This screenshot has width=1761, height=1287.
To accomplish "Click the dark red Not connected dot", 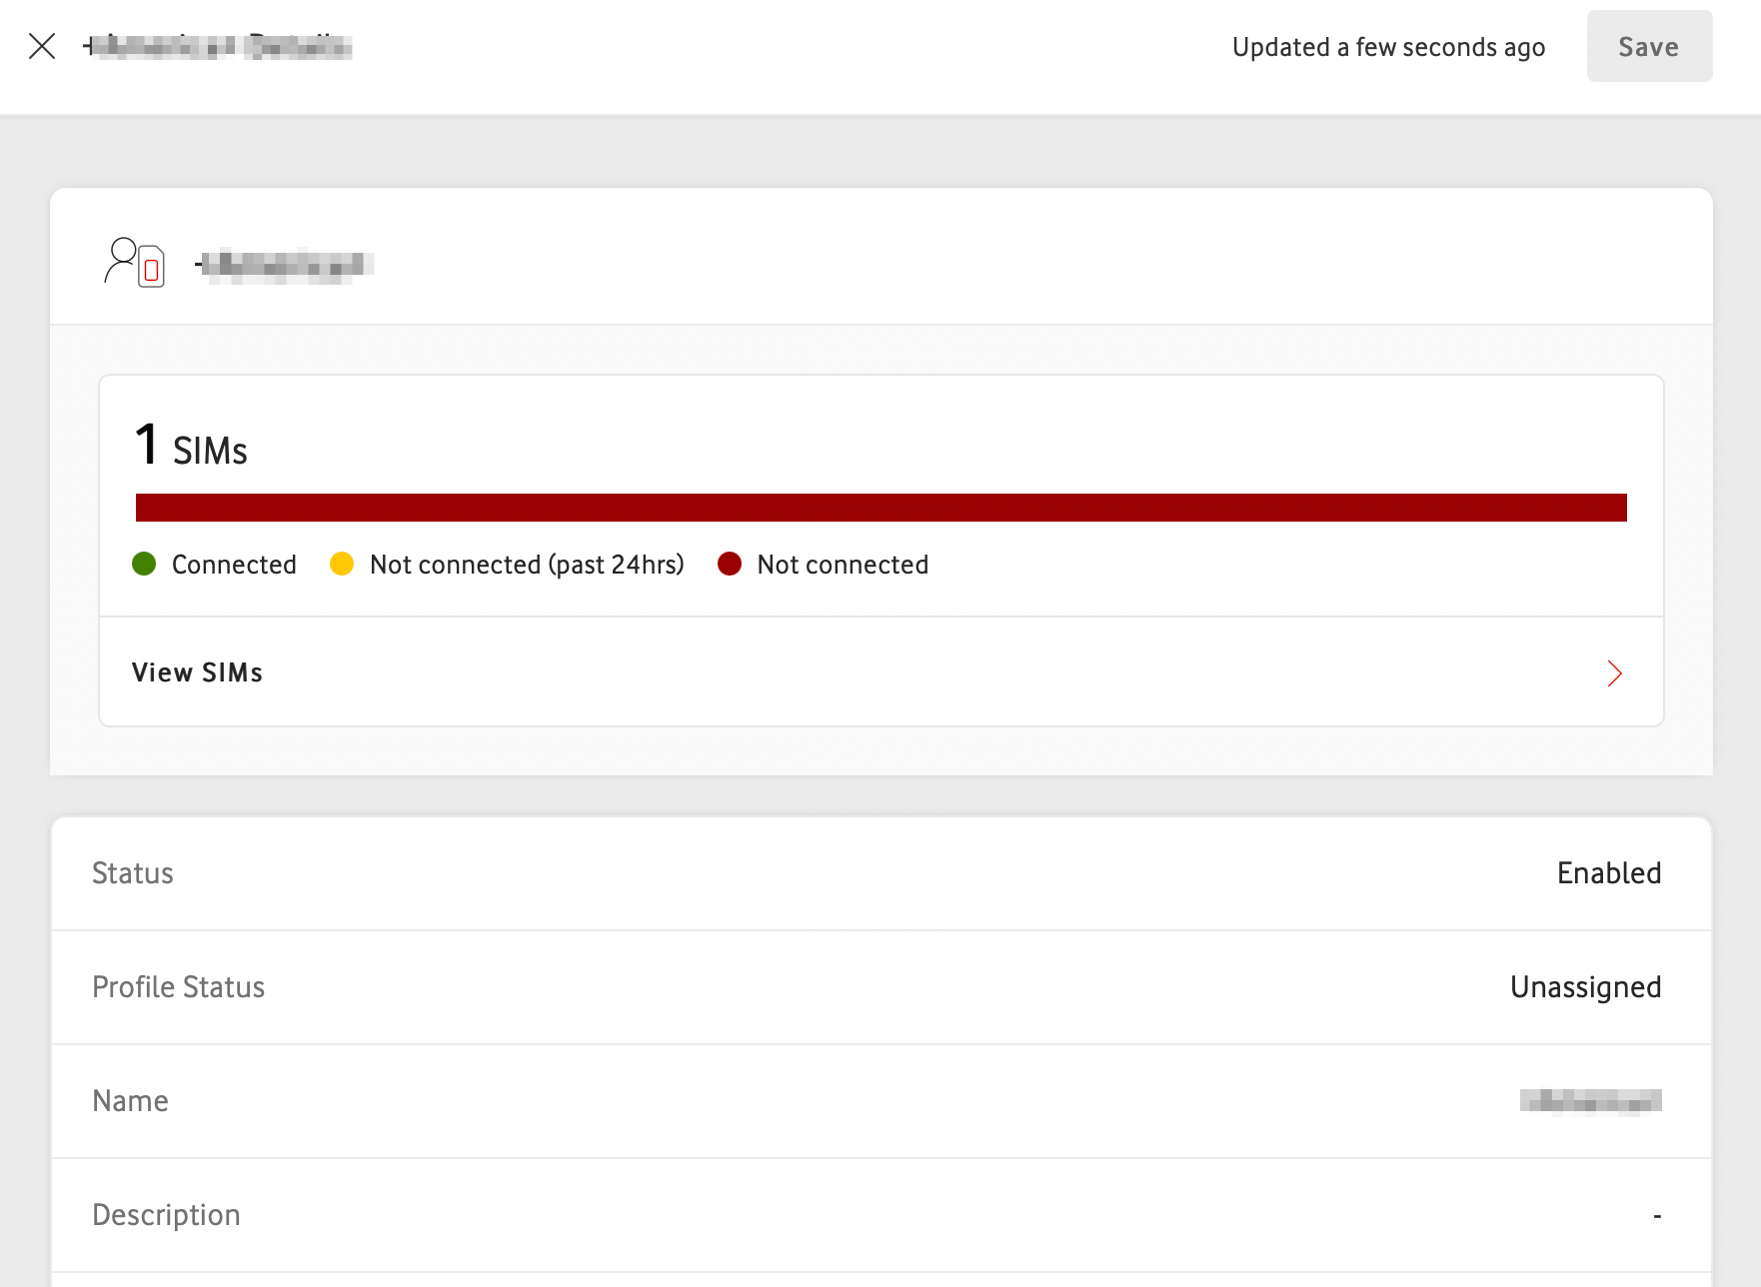I will tap(730, 564).
